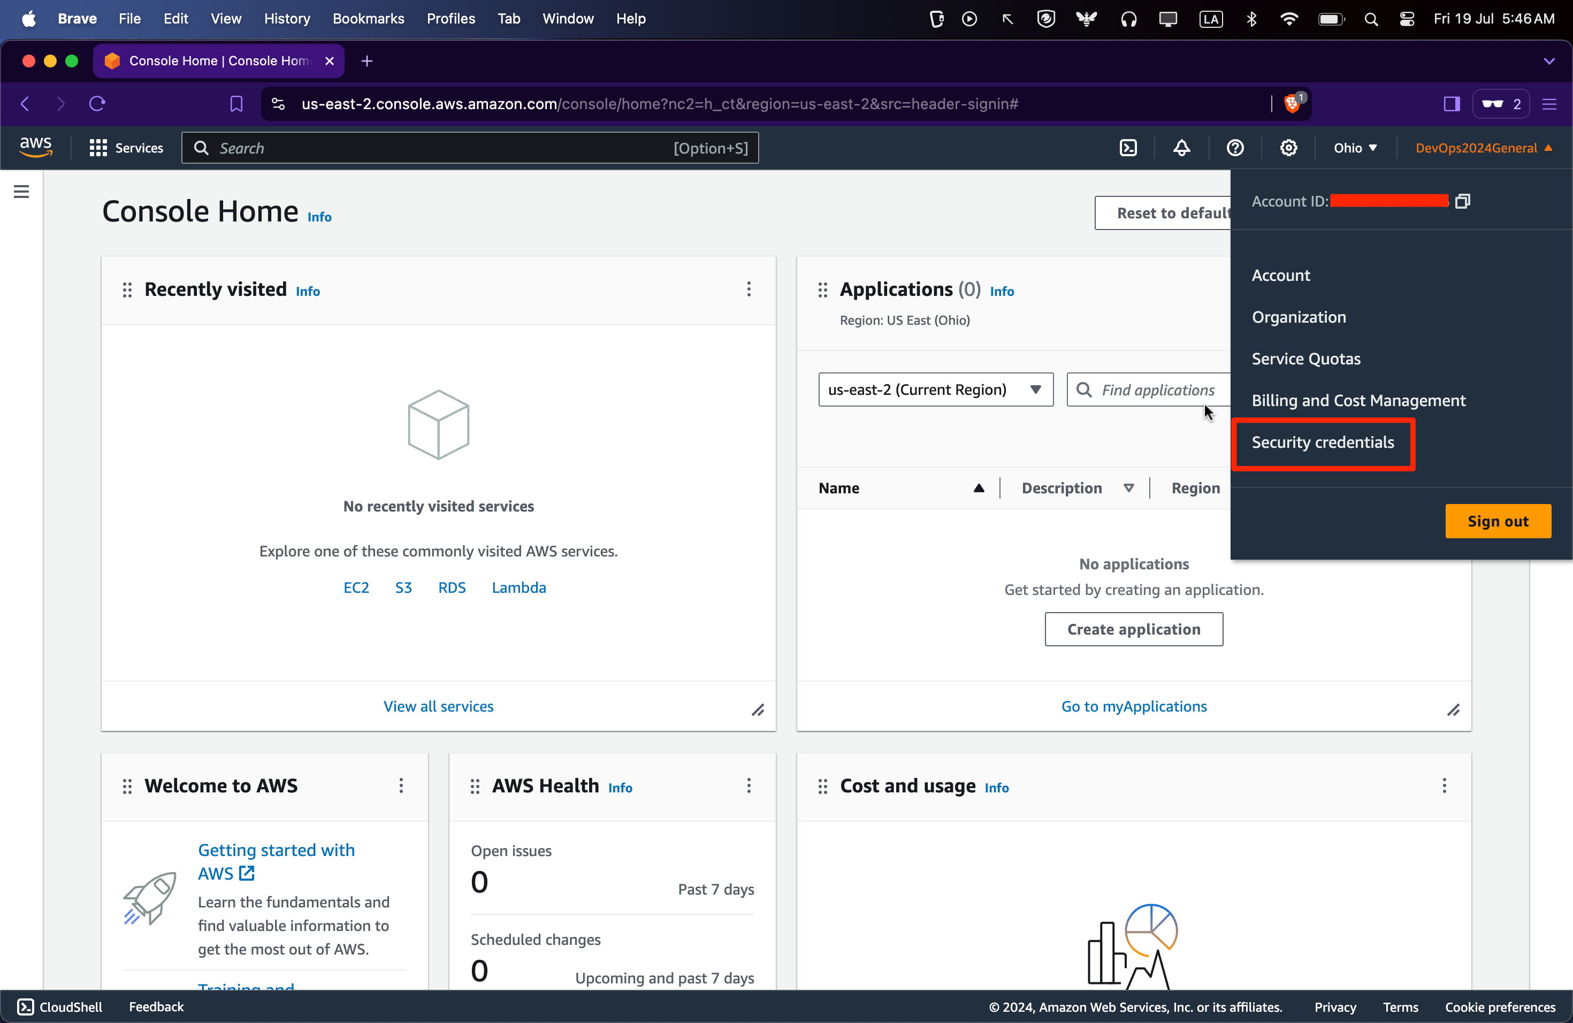Open notifications bell icon
This screenshot has width=1573, height=1023.
1182,148
